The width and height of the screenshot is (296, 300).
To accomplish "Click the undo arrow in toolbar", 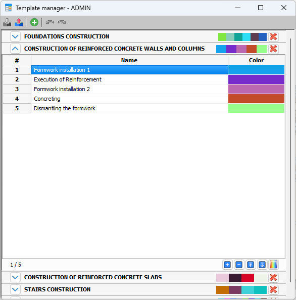I will pos(50,22).
